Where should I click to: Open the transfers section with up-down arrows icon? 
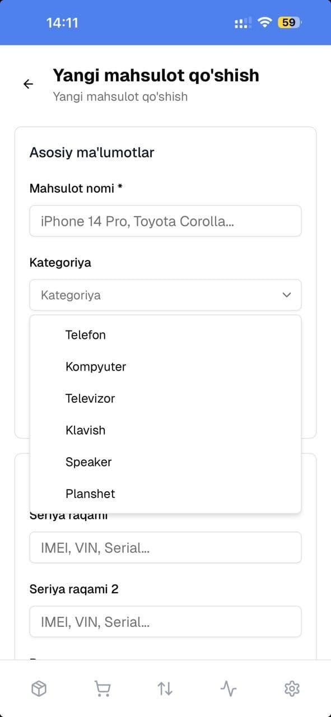click(165, 688)
